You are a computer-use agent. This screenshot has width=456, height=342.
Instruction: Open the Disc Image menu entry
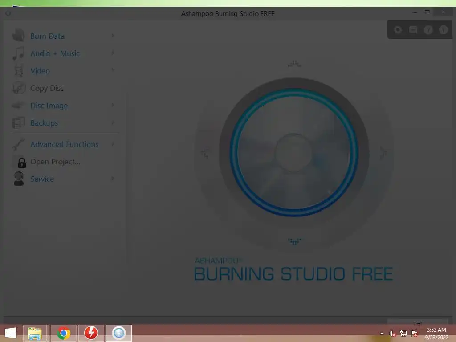pyautogui.click(x=49, y=106)
